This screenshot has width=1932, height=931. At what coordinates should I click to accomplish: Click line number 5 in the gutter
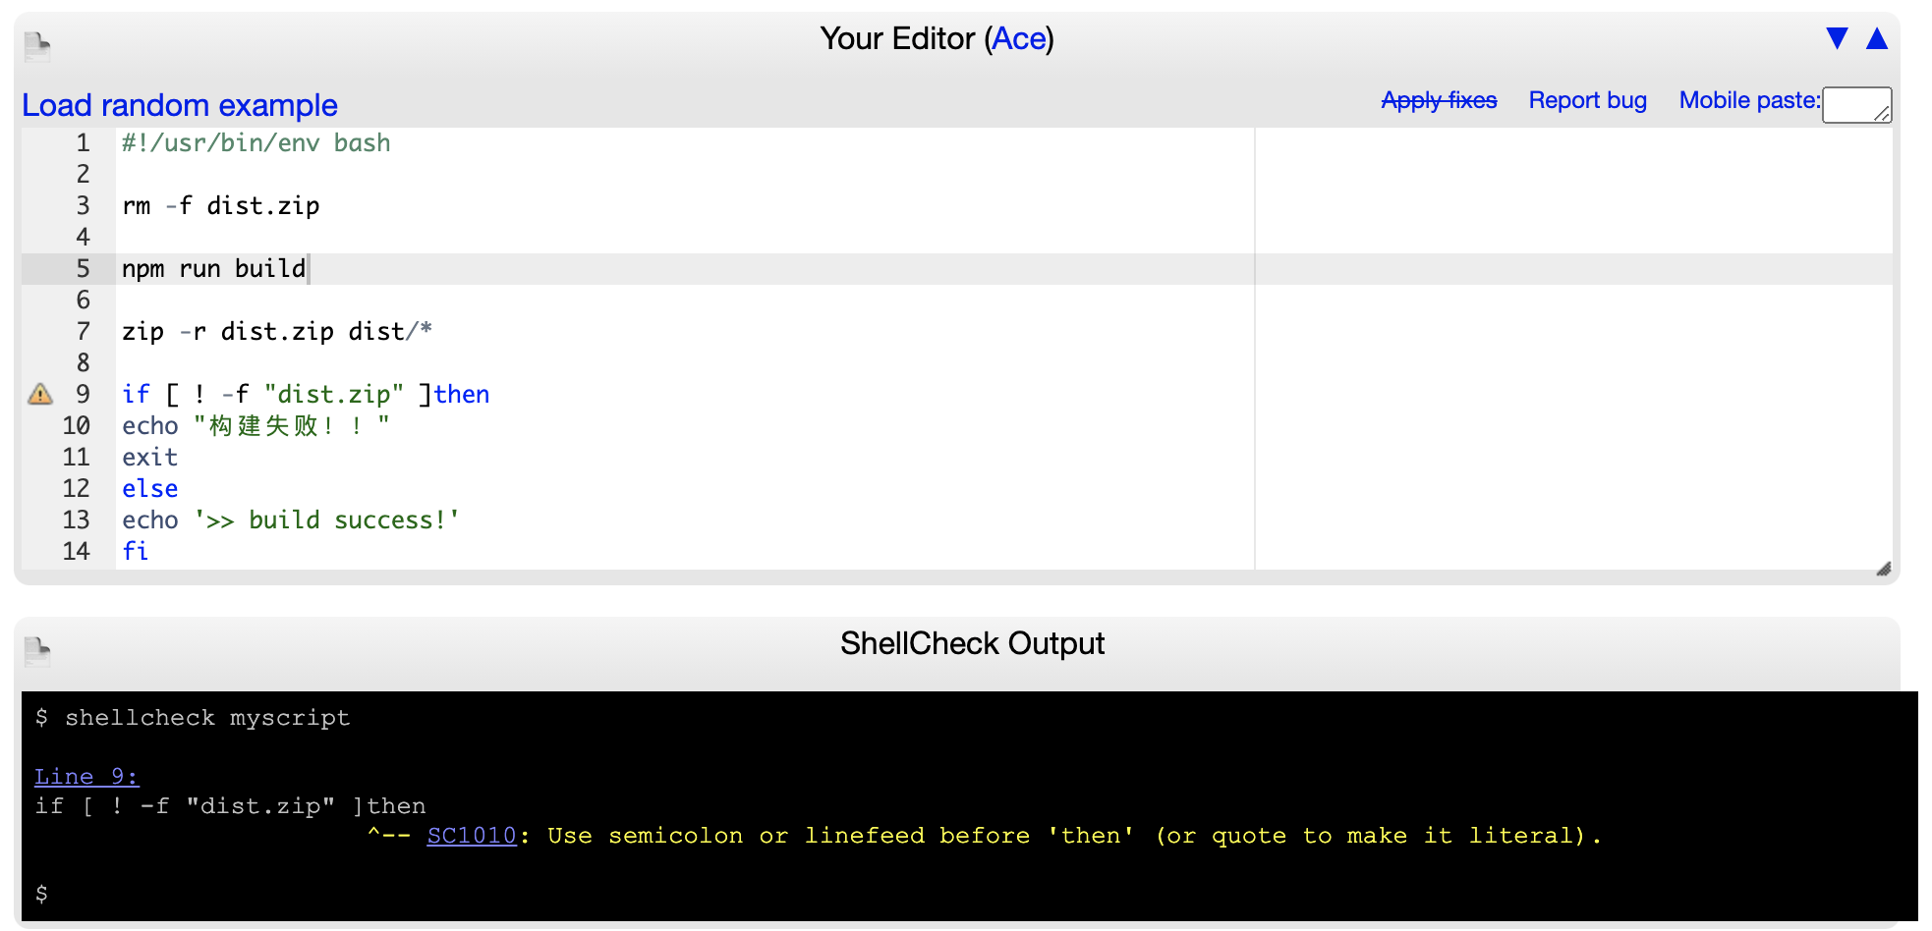(83, 269)
